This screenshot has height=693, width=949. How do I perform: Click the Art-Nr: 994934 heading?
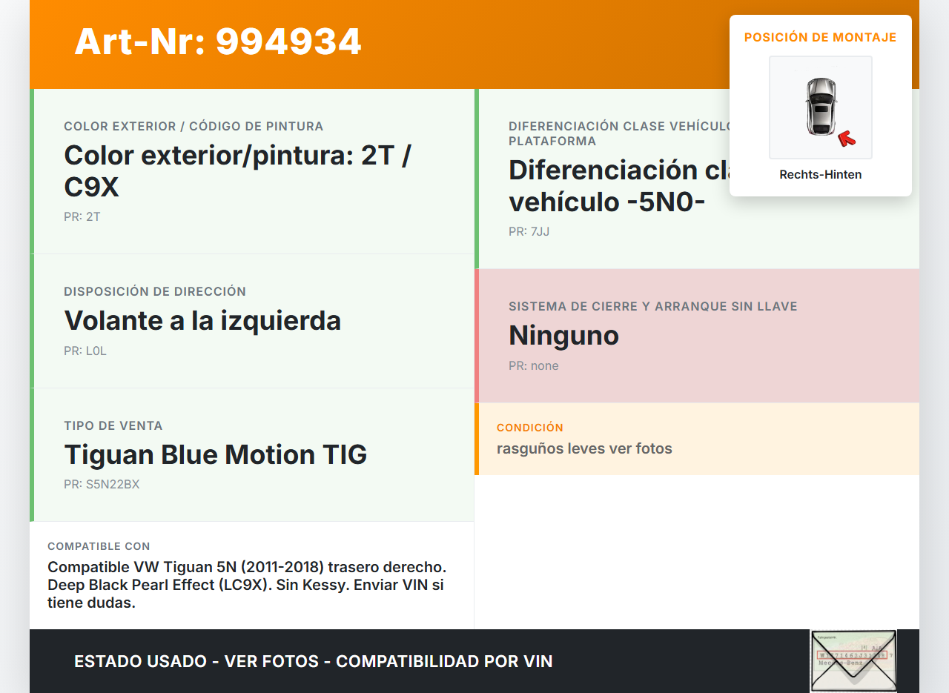[218, 42]
